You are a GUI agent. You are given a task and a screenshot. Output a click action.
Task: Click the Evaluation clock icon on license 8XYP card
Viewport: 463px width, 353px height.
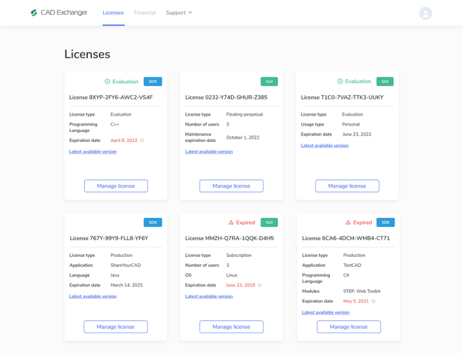click(x=106, y=81)
